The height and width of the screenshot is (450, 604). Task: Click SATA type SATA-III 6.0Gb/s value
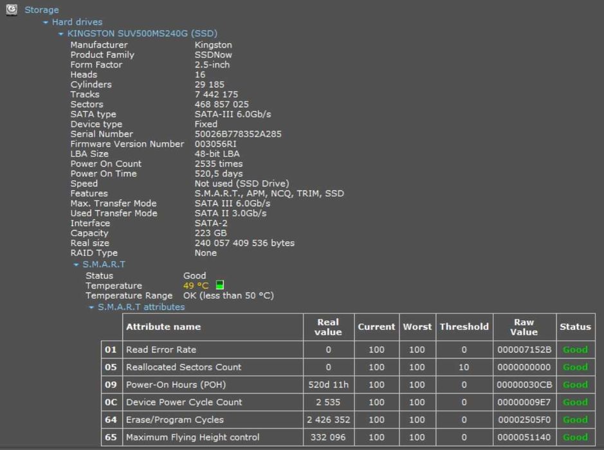click(x=233, y=114)
